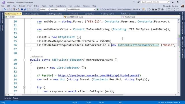Start debugging with the green play icon
Image resolution: width=185 pixels, height=104 pixels.
click(98, 9)
